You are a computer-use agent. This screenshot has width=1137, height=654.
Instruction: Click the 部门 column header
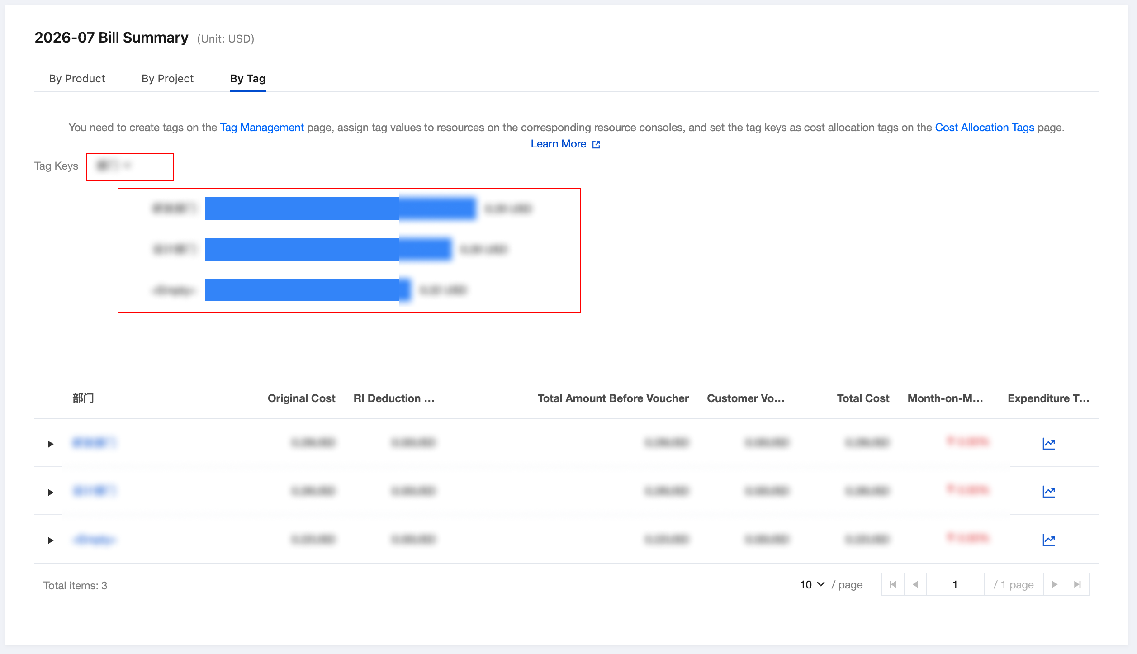[83, 398]
